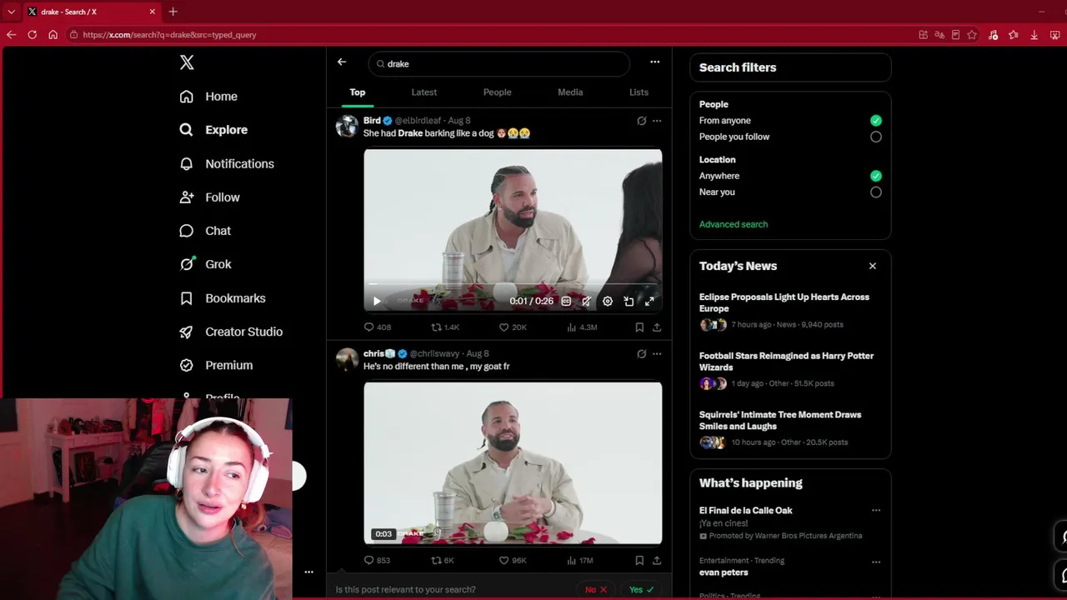The width and height of the screenshot is (1067, 600).
Task: Open Squirrels' Intimate Tree Moment news story
Action: (x=780, y=420)
